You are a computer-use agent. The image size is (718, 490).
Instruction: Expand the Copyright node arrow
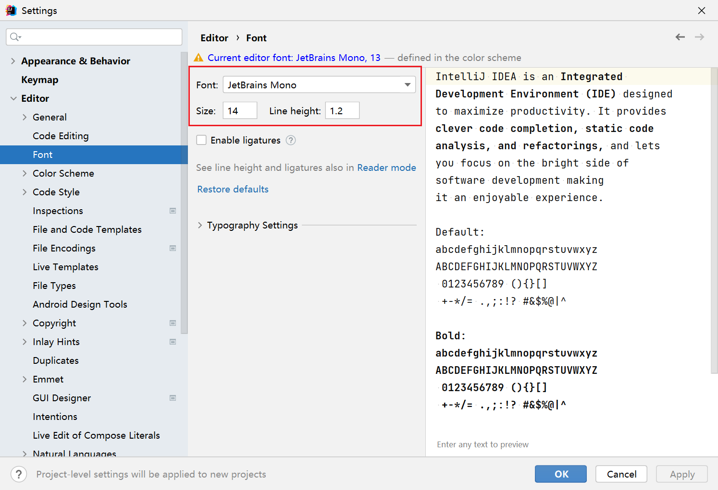click(25, 323)
